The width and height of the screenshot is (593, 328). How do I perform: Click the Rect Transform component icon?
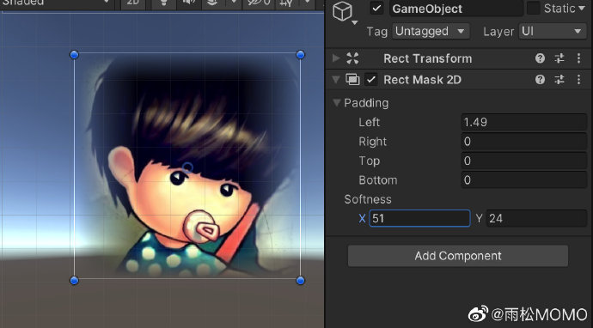click(x=352, y=58)
